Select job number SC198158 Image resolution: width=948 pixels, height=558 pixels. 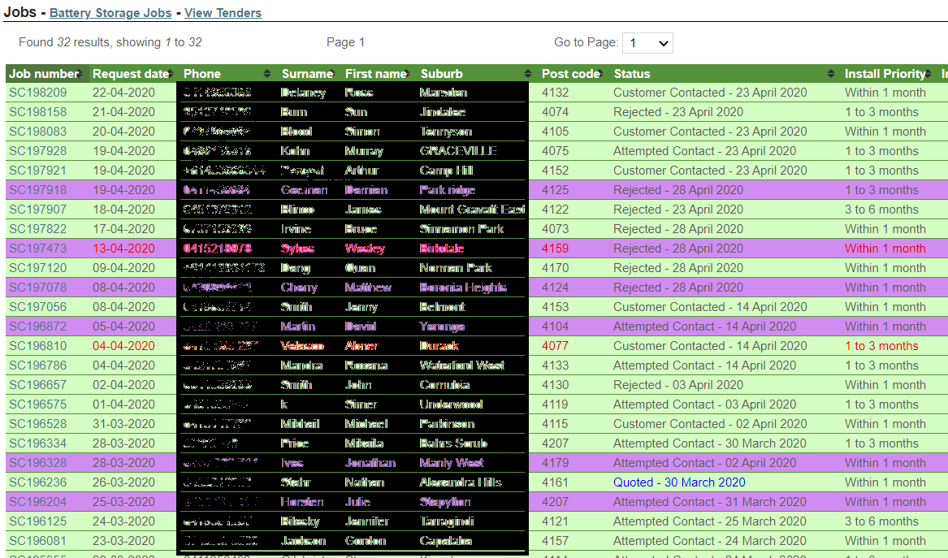(x=38, y=112)
